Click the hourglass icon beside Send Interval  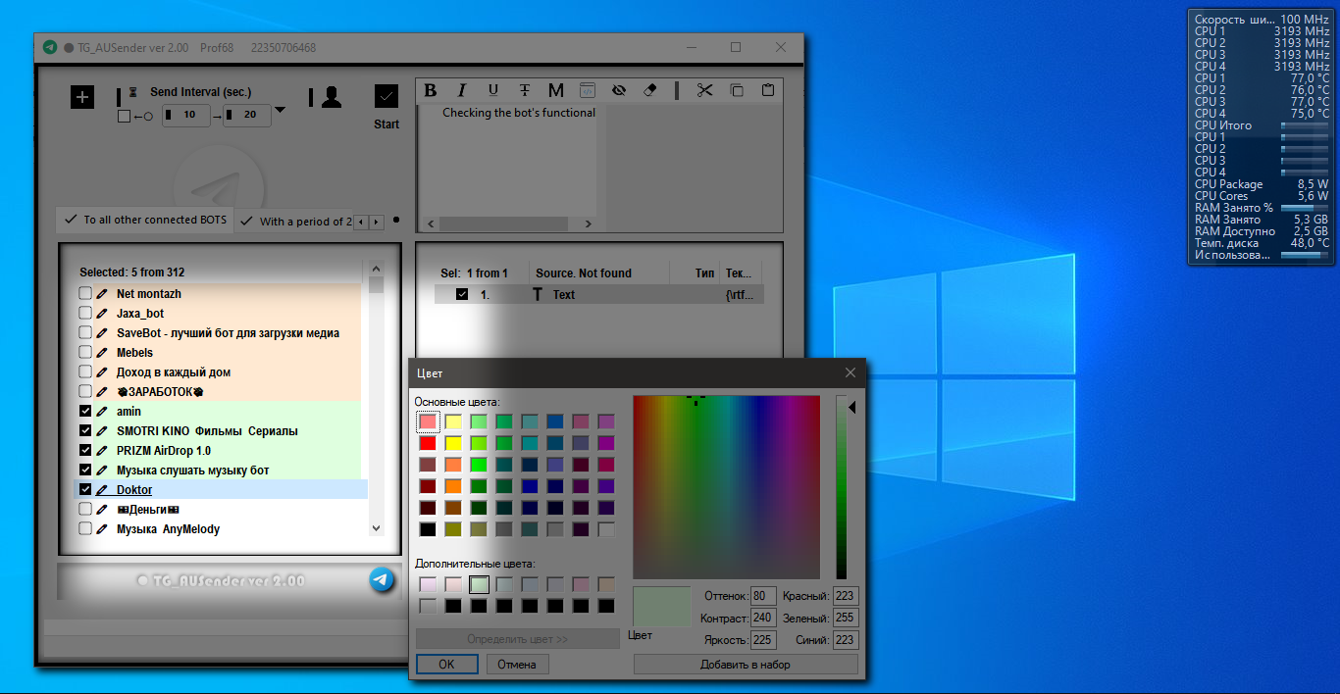[133, 92]
